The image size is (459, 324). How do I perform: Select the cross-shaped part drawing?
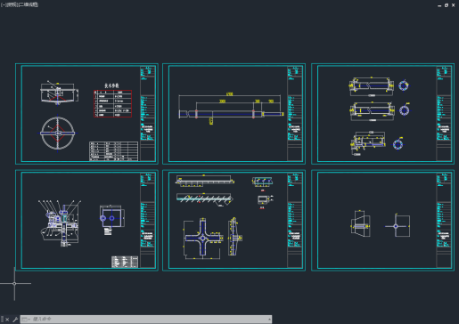(x=203, y=238)
